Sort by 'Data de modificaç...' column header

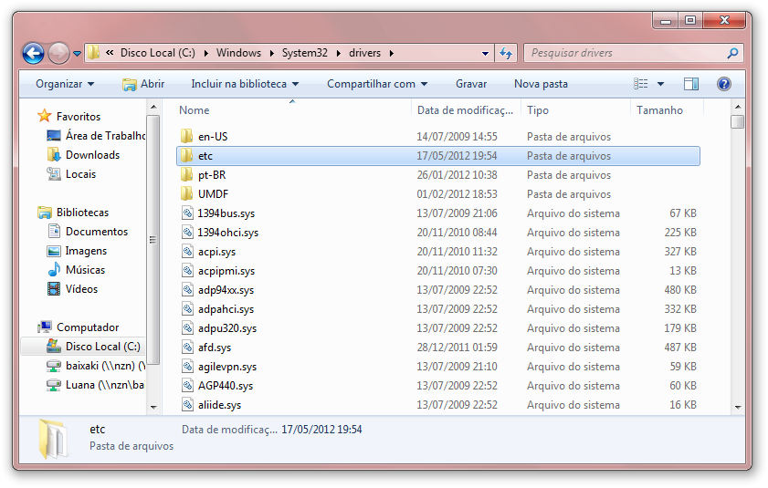point(467,110)
